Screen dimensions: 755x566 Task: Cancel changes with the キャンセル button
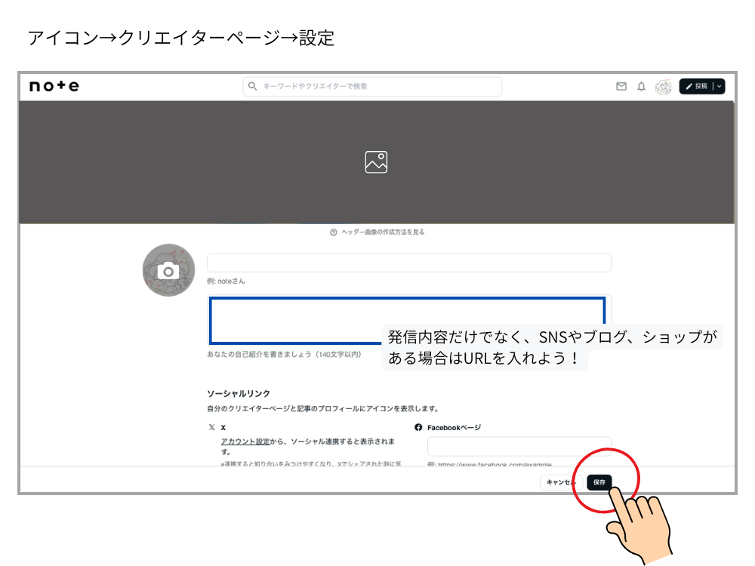561,481
